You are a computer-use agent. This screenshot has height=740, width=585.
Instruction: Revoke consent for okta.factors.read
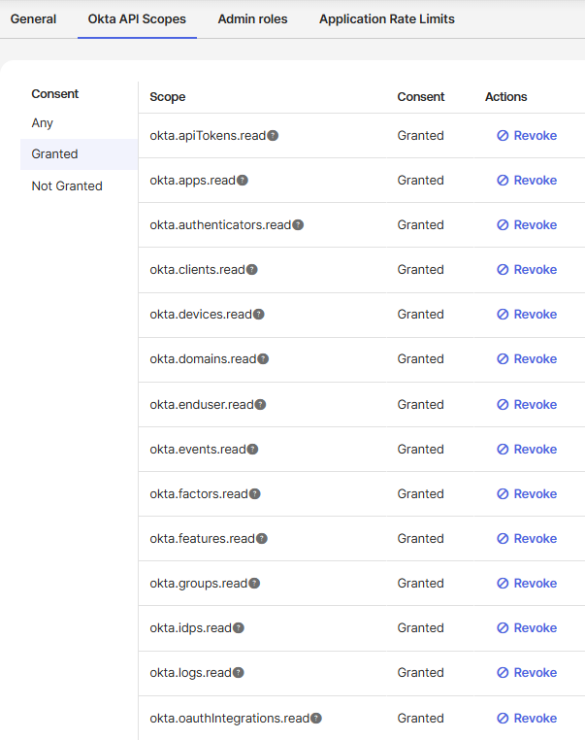[x=527, y=494]
